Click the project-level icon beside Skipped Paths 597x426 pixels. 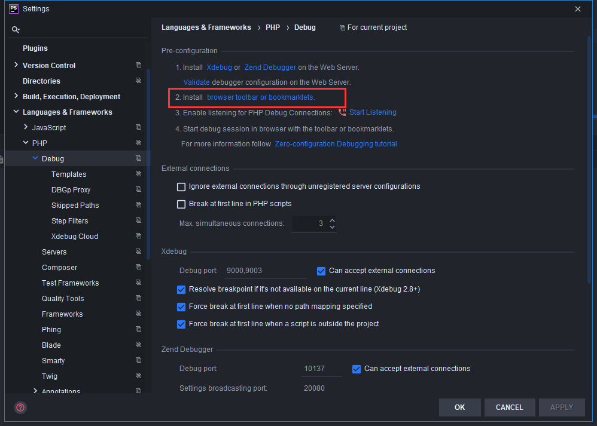coord(139,205)
